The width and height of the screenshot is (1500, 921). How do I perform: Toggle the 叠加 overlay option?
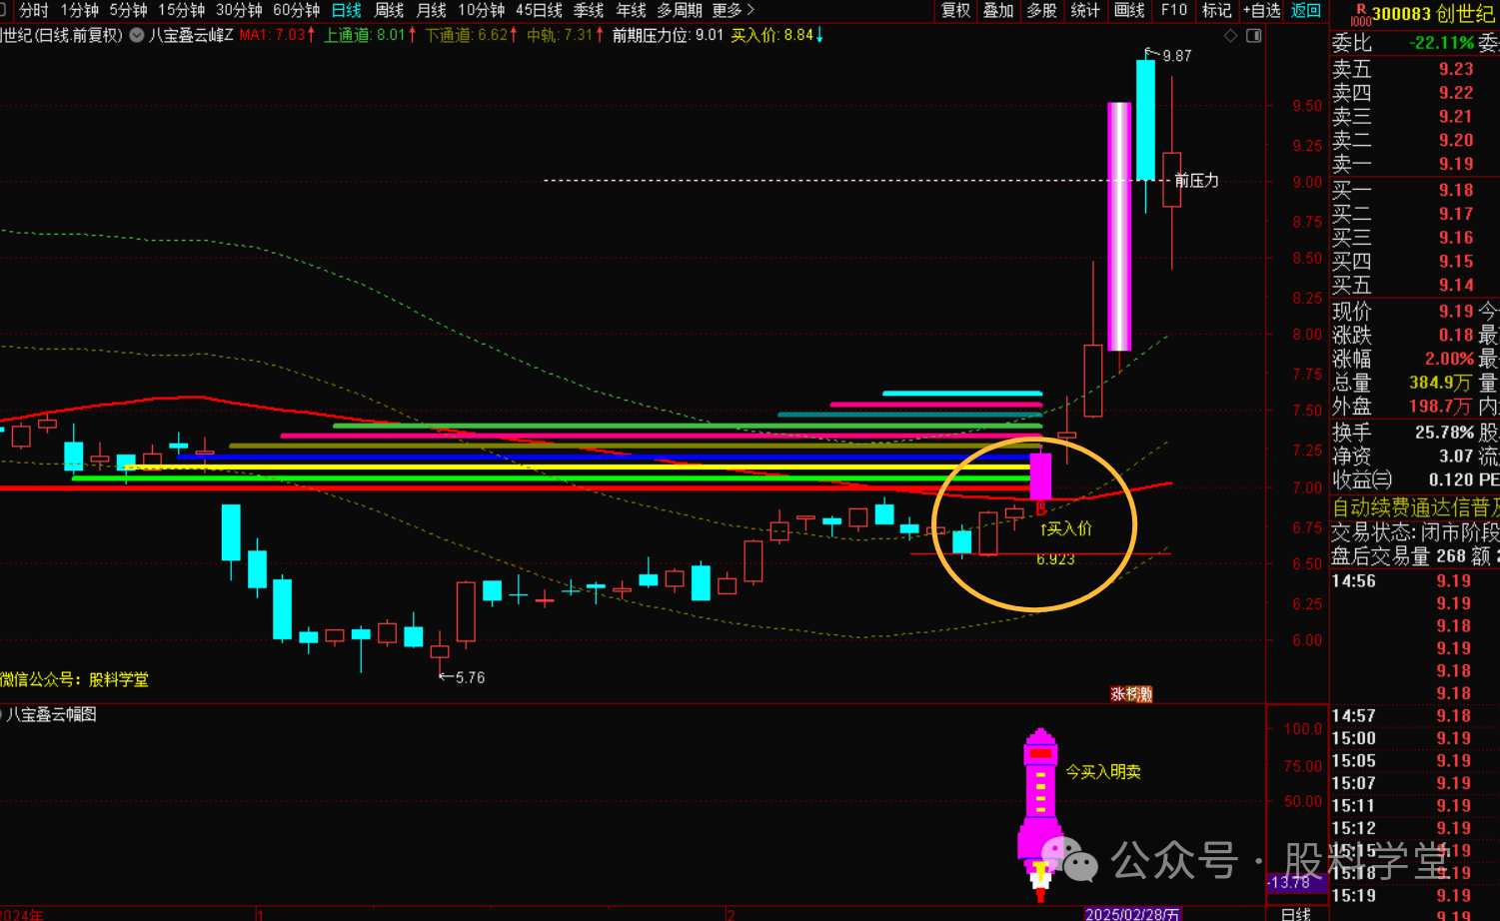click(x=998, y=10)
